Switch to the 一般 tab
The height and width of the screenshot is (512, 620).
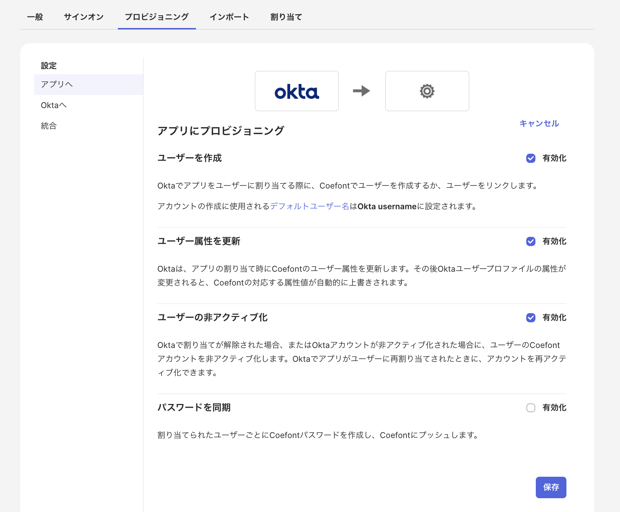coord(35,17)
